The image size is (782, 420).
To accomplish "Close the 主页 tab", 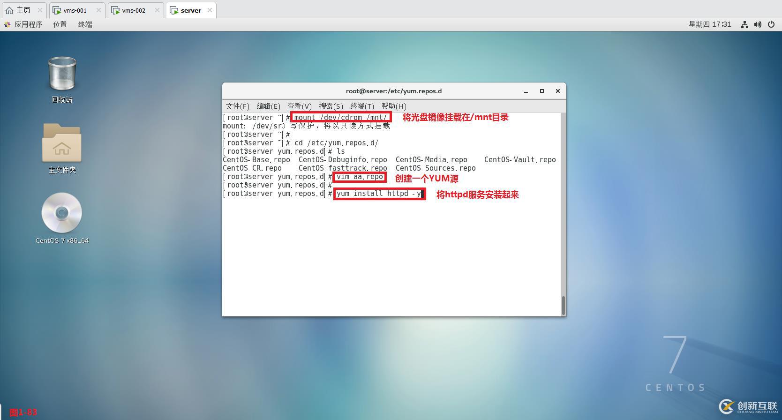I will pyautogui.click(x=40, y=10).
